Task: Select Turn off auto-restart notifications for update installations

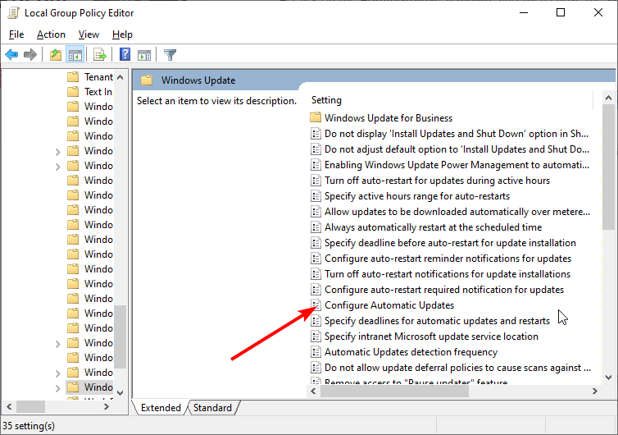Action: point(448,274)
